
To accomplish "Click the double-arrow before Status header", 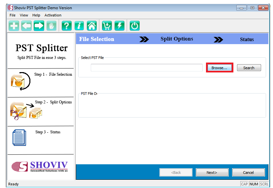I will pos(218,40).
